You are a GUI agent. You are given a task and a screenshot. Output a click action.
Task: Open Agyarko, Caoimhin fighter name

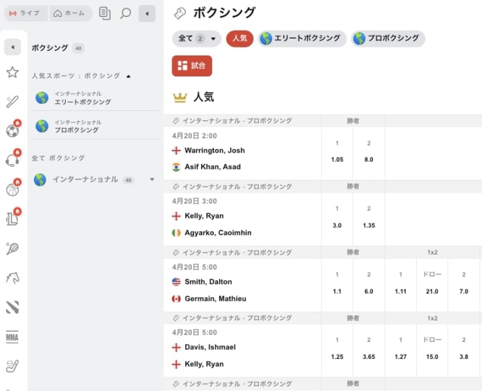[x=218, y=232]
